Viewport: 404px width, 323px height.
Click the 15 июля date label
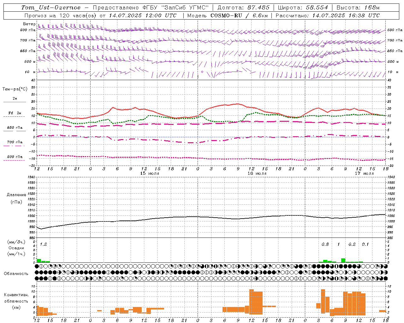(150, 173)
